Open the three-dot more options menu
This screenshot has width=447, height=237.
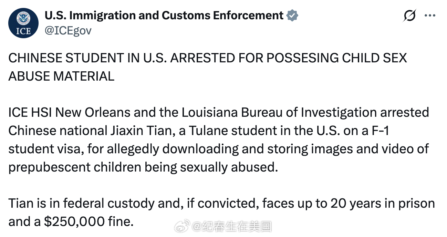point(430,16)
